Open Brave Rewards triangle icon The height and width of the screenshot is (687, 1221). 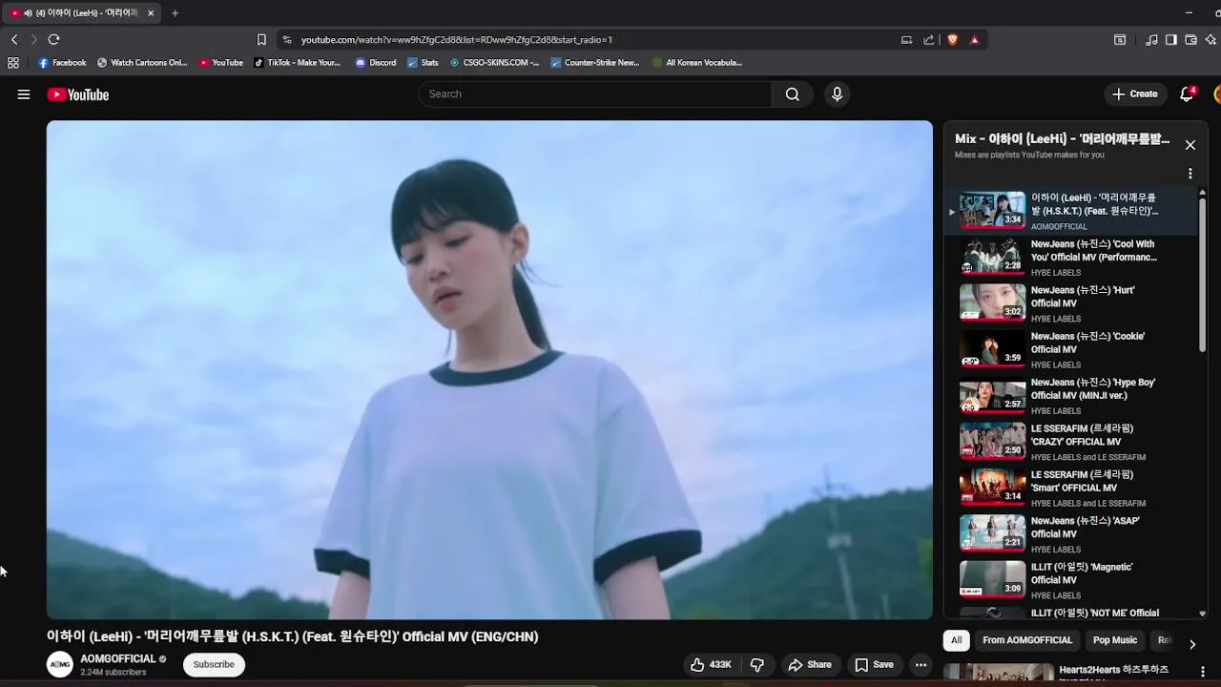pyautogui.click(x=974, y=40)
